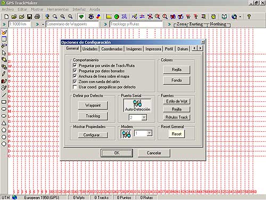Toggle Zoom con rueda del ratón
The height and width of the screenshot is (200, 266).
pos(75,82)
